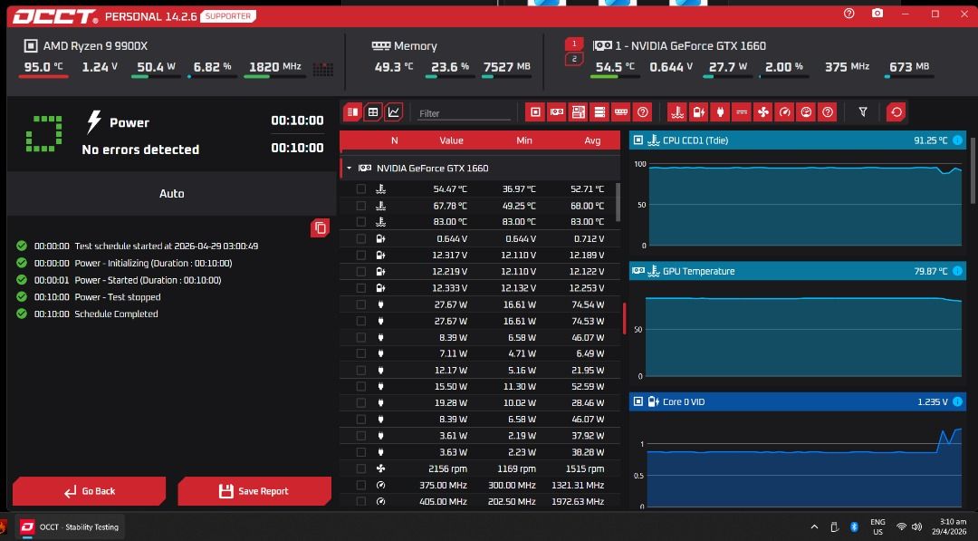Check the box for the 375.00 MHz row

tap(361, 485)
